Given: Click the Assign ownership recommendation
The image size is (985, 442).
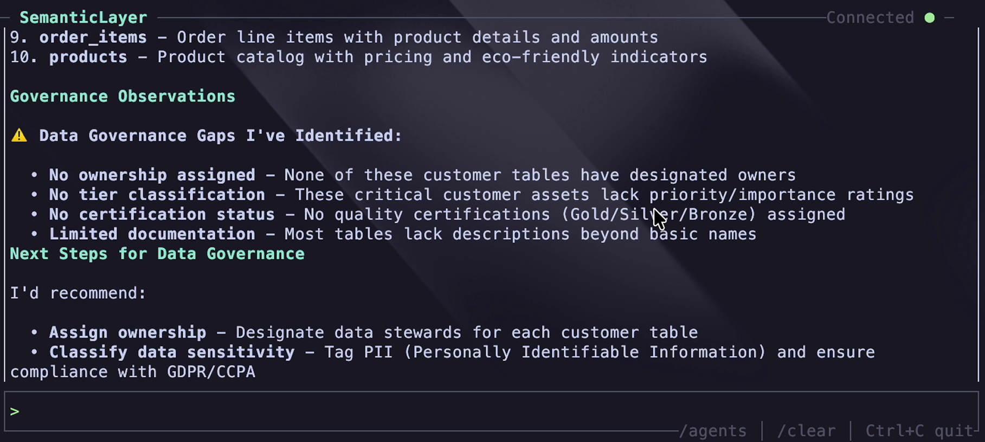Looking at the screenshot, I should tap(127, 332).
